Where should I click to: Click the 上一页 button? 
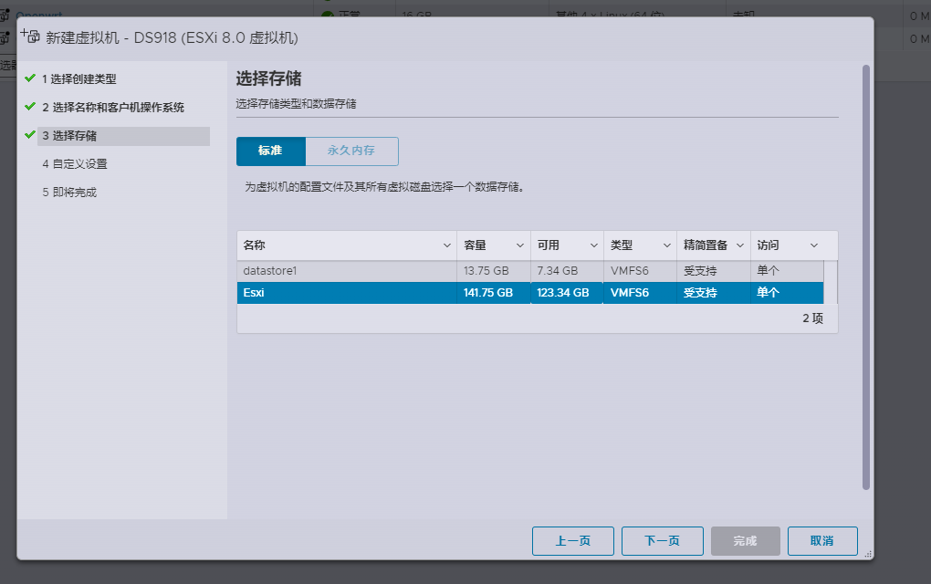pos(572,541)
